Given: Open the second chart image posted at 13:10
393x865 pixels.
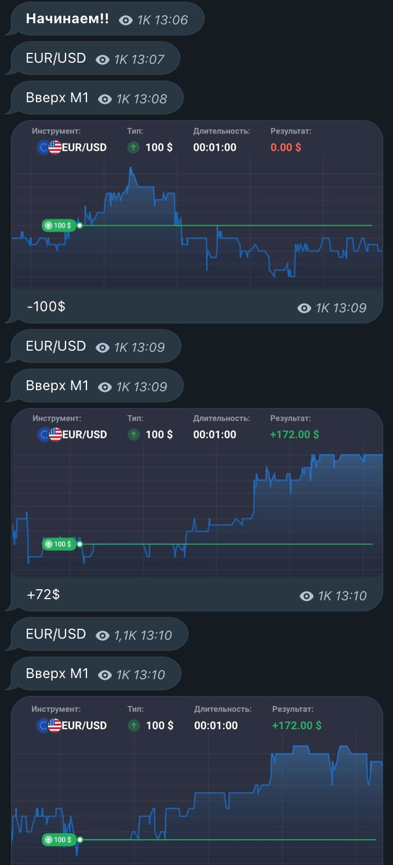Looking at the screenshot, I should 197,511.
